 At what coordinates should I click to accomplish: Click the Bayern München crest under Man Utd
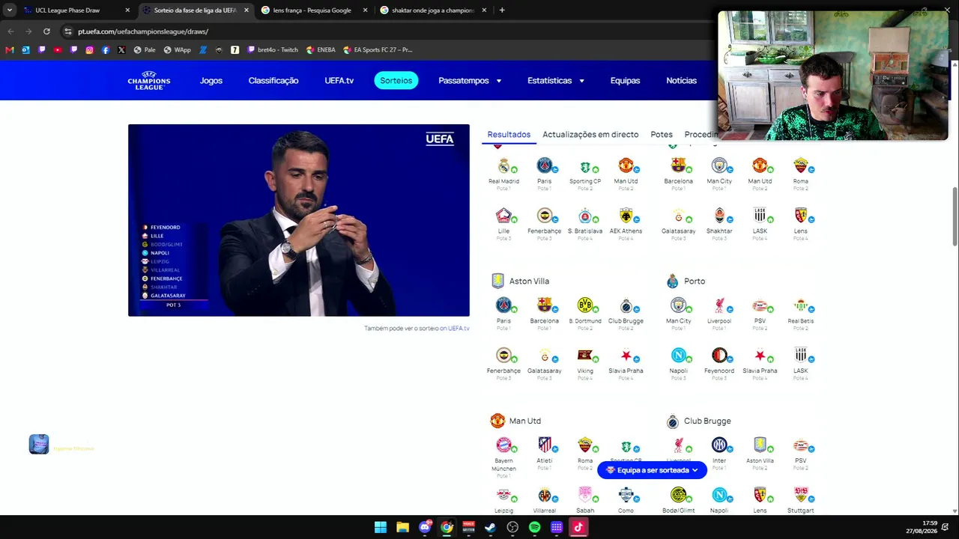pos(503,445)
